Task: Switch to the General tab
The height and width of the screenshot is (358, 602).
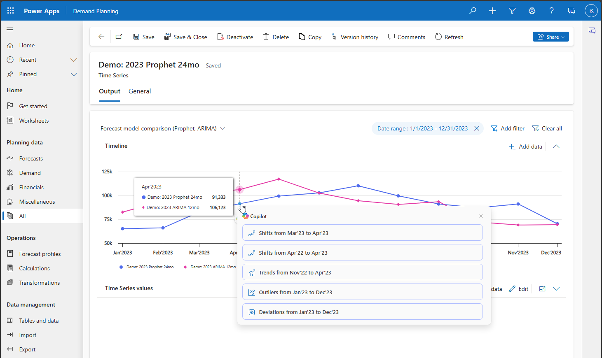Action: pos(140,91)
